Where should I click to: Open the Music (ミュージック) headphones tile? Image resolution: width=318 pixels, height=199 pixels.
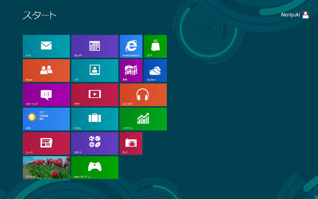143,95
